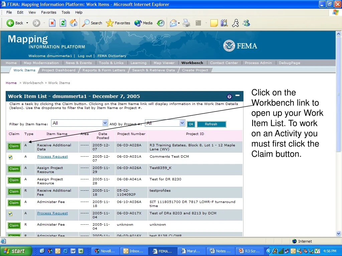This screenshot has width=342, height=256.
Task: Open the Search & Retrieve Data tab
Action: (x=154, y=70)
